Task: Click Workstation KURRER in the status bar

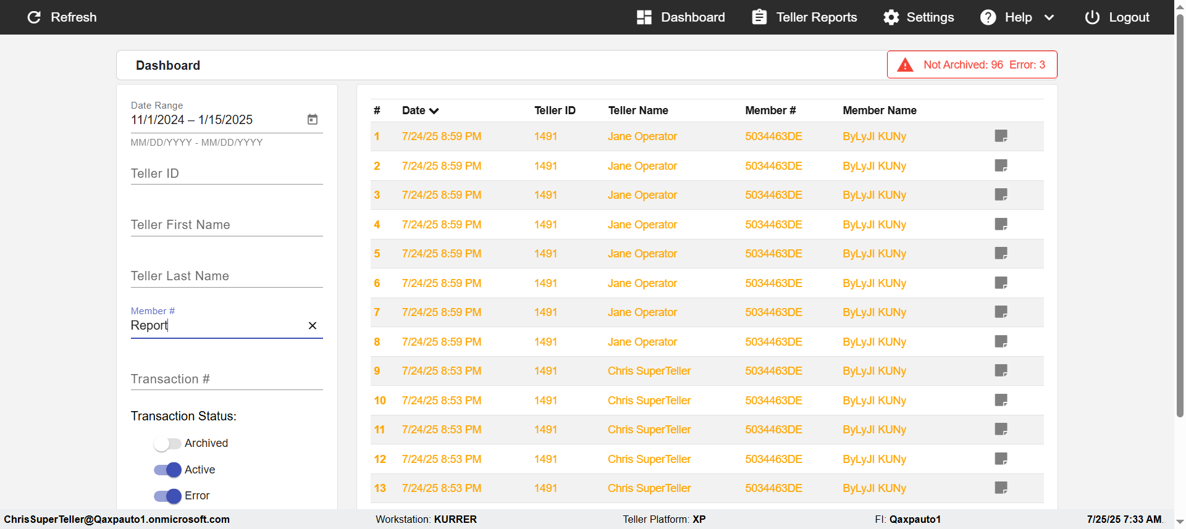Action: (426, 519)
